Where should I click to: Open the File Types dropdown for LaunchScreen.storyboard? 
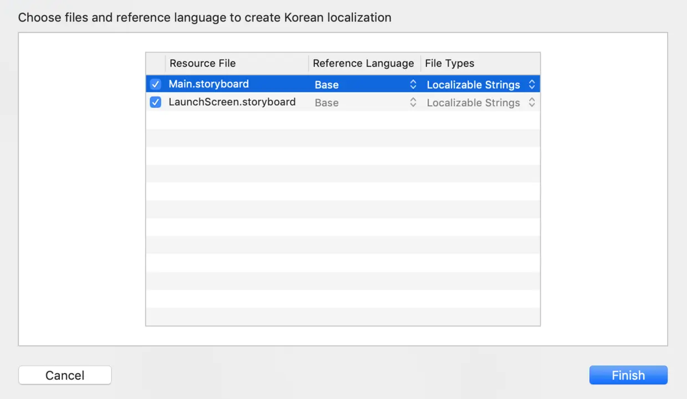point(531,102)
